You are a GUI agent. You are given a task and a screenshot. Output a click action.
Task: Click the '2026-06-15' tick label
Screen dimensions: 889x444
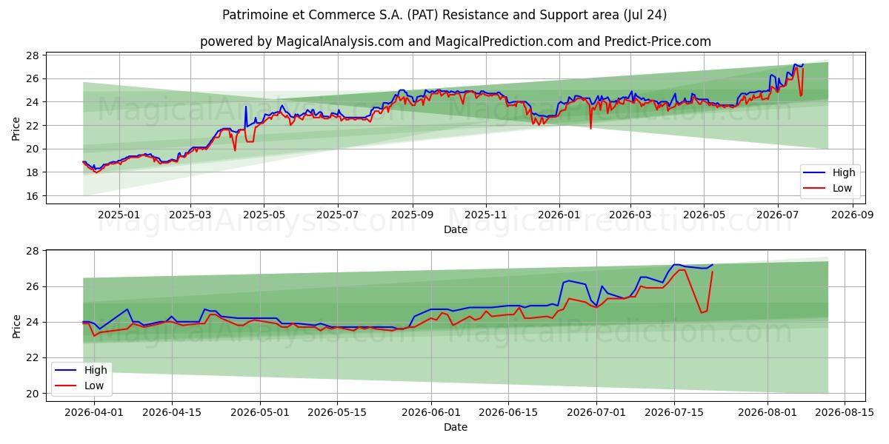click(x=509, y=411)
